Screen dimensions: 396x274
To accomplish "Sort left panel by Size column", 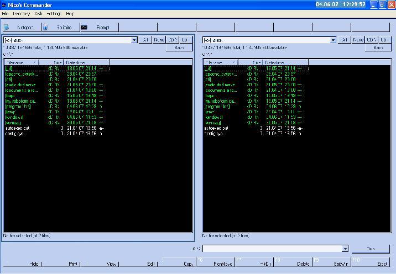I will click(51, 62).
